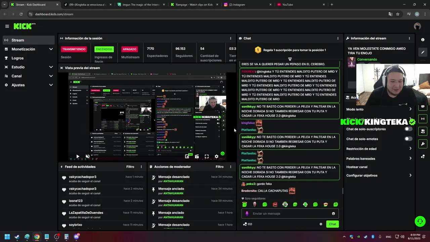
Task: Select Stream in the left sidebar
Action: click(29, 40)
